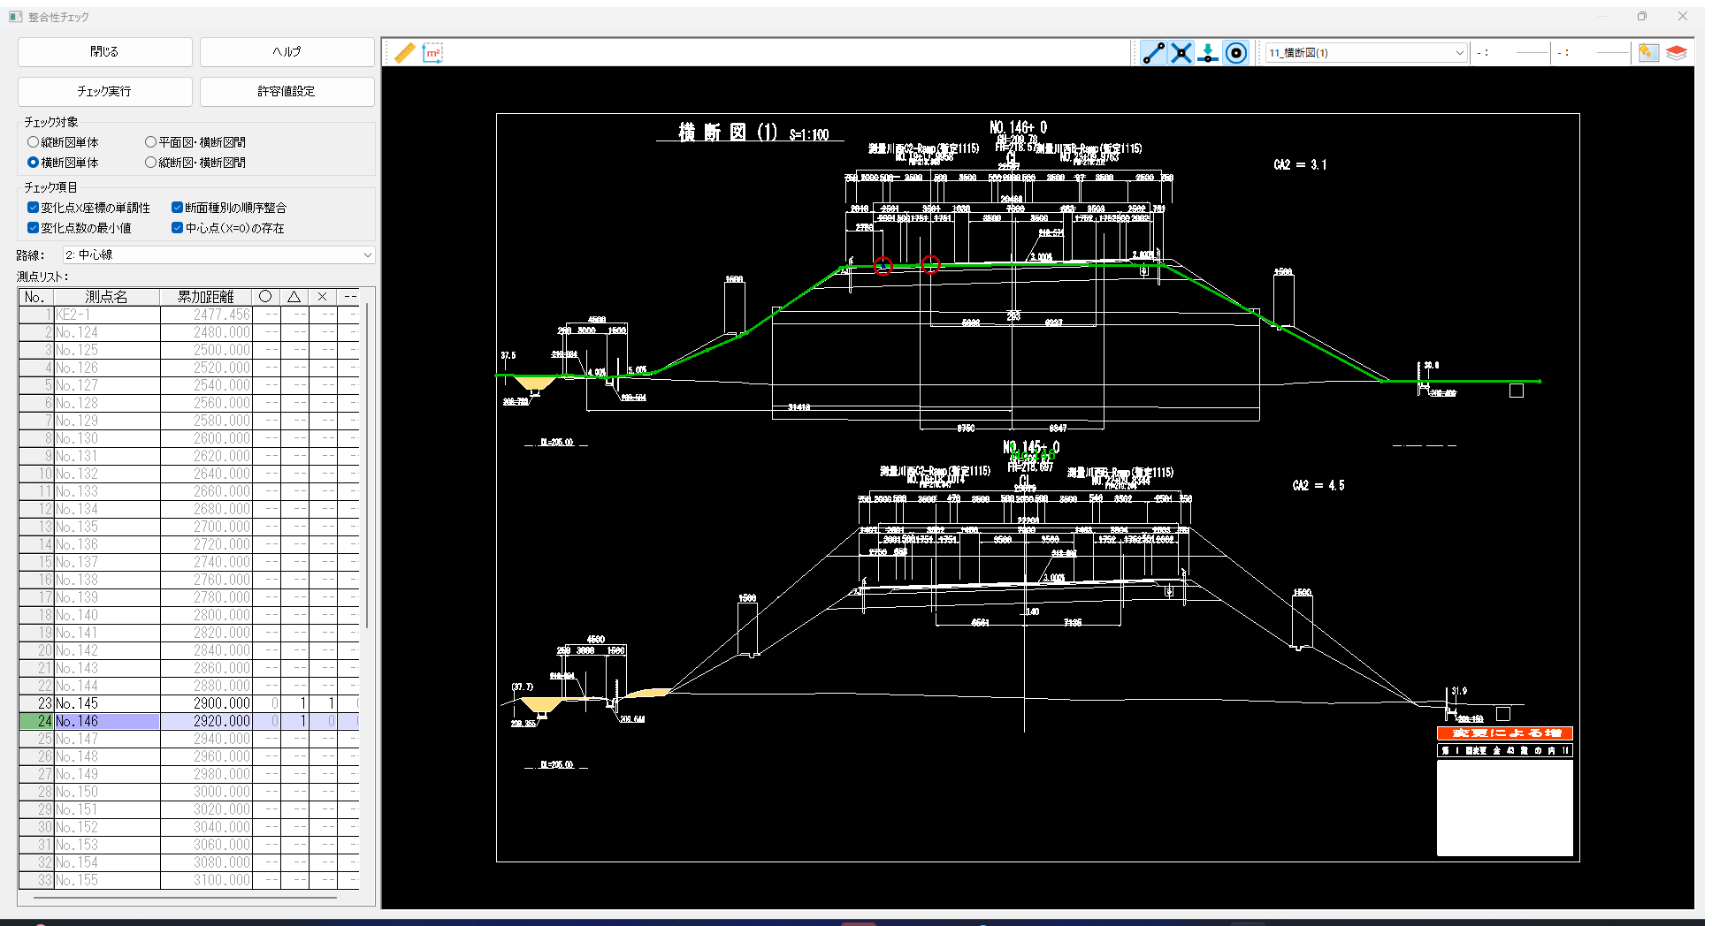
Task: Select the ruler distance measure tool
Action: 404,53
